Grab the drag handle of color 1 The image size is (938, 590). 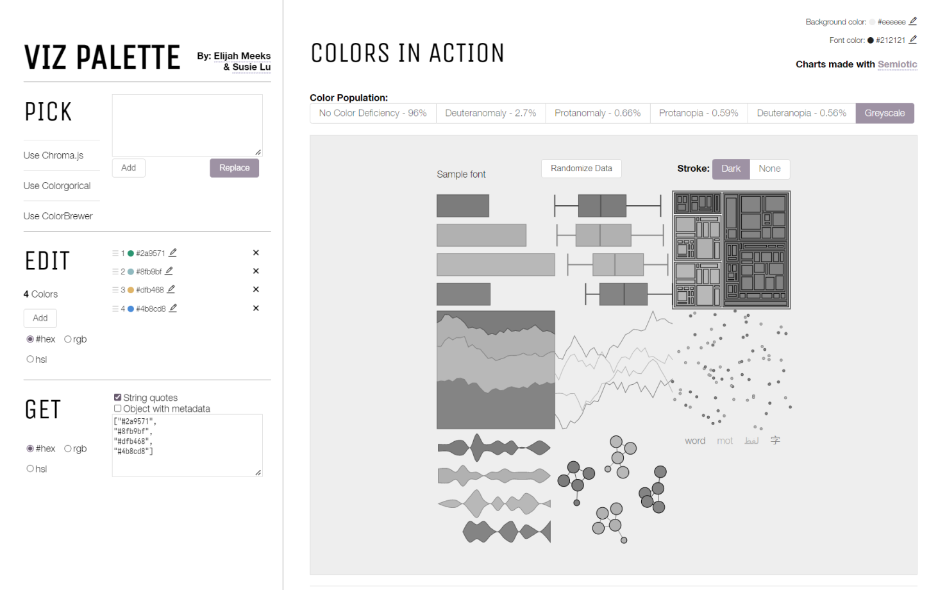coord(115,253)
